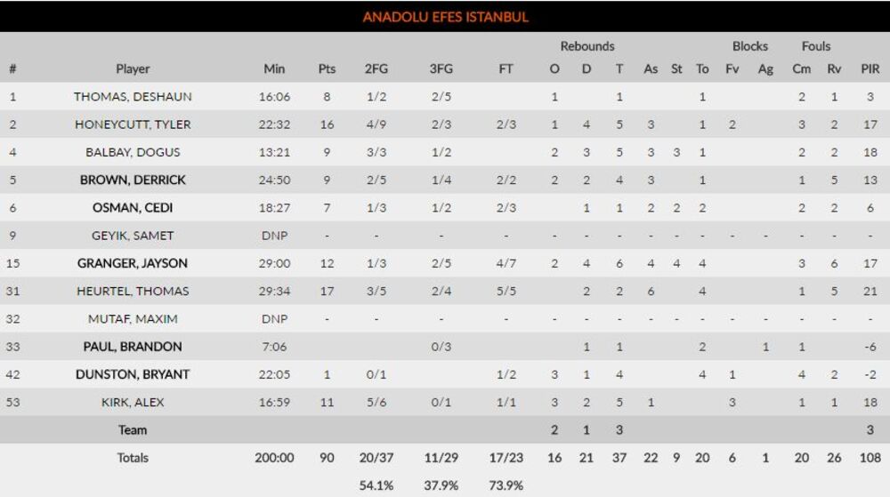Open the Anadolu Efes Istanbul team title
The image size is (890, 497).
tap(445, 17)
